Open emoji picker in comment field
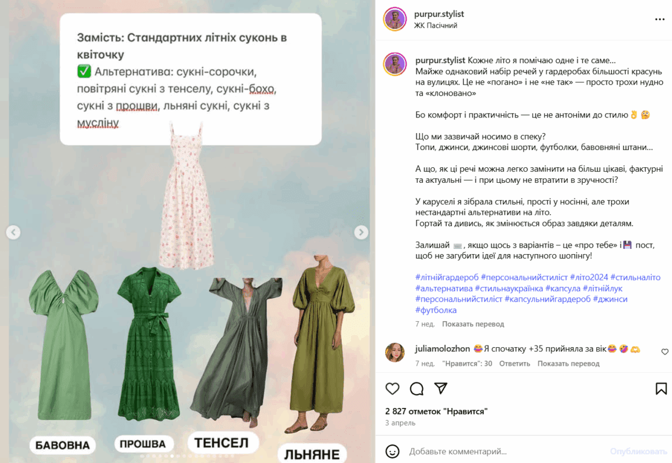The width and height of the screenshot is (672, 463). [x=392, y=451]
